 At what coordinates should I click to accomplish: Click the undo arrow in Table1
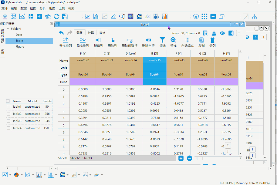coord(61,33)
